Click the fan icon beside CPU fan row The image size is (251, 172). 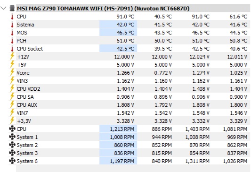12,129
